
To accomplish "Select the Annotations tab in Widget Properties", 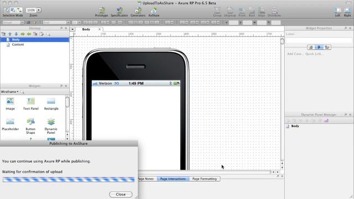I will coord(311,48).
